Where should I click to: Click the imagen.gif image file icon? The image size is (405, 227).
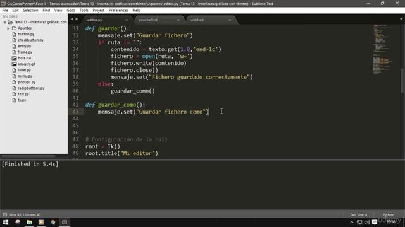(14, 64)
